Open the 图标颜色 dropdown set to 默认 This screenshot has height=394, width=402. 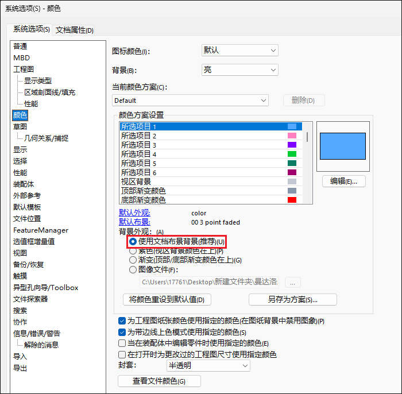[x=240, y=50]
